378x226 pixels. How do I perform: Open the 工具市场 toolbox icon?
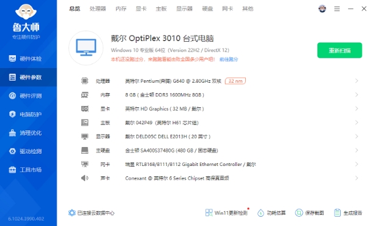(x=12, y=170)
